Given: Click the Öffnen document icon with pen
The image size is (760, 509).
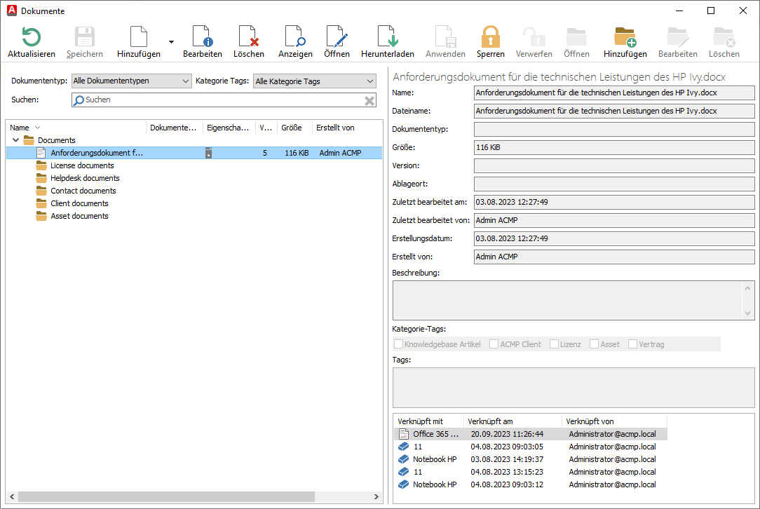Looking at the screenshot, I should tap(337, 37).
